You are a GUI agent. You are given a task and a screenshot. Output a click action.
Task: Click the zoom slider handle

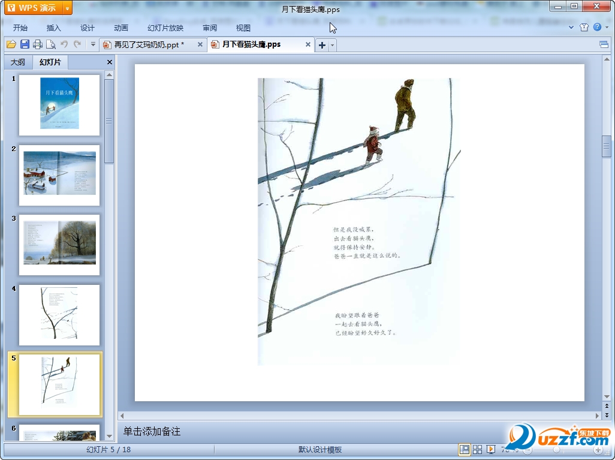pos(556,450)
